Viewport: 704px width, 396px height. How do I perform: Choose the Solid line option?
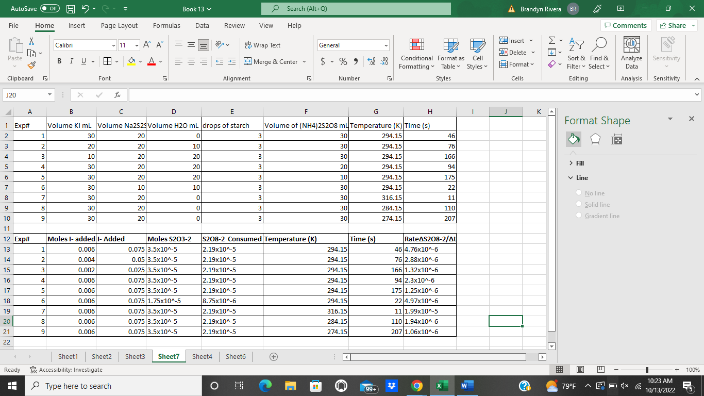579,204
